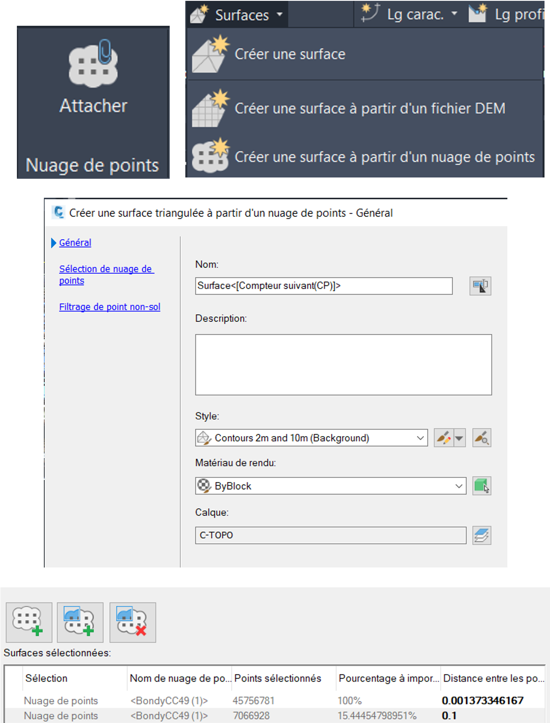
Task: Expand the style edit options arrow
Action: (459, 438)
